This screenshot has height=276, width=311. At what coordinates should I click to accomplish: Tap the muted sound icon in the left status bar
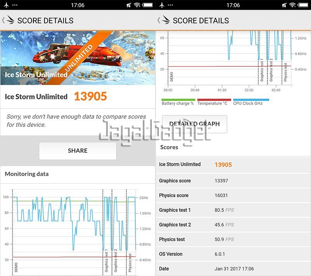click(127, 5)
